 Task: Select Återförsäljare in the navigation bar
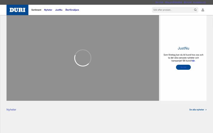point(72,10)
